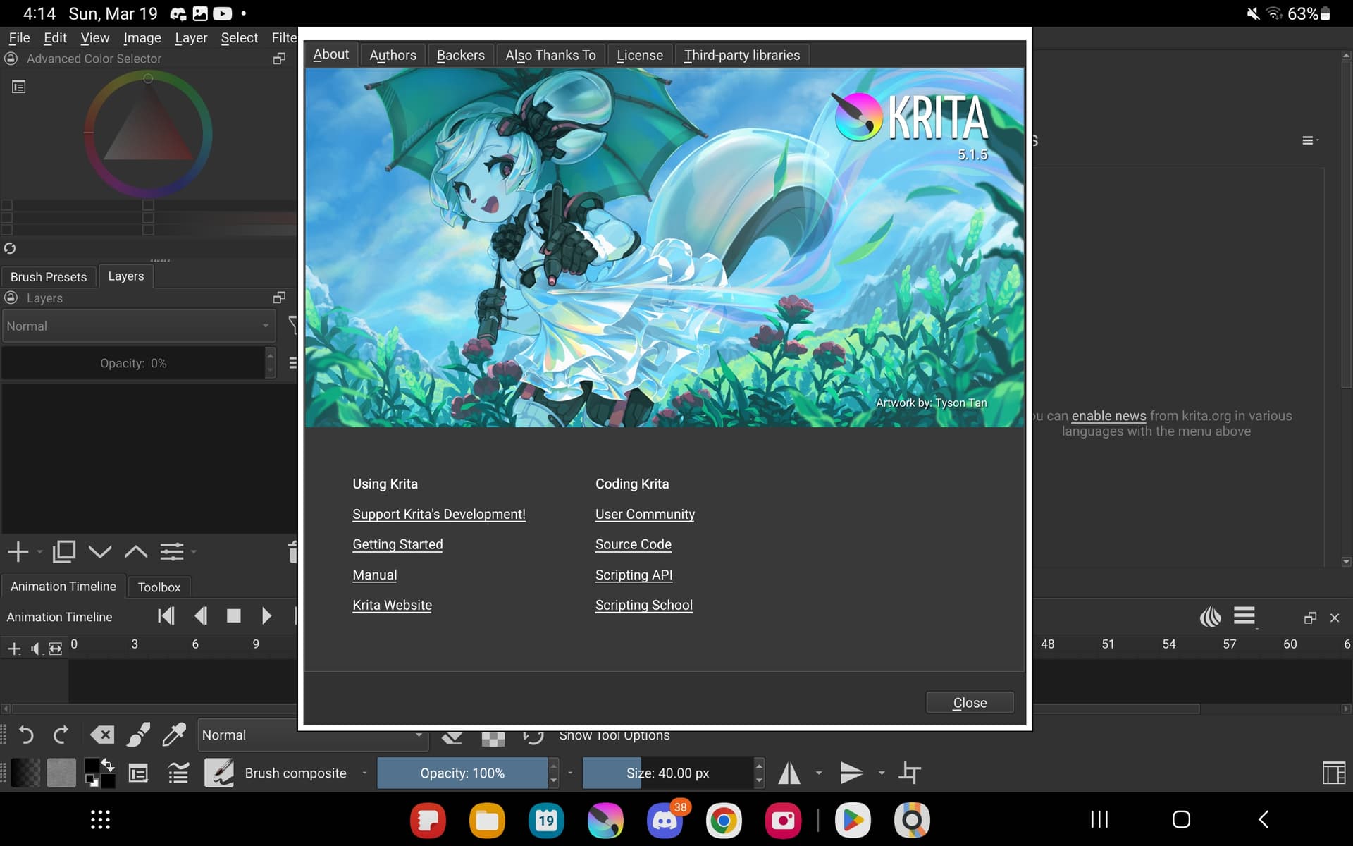Open the gradient chooser swatch
Image resolution: width=1353 pixels, height=846 pixels.
26,773
